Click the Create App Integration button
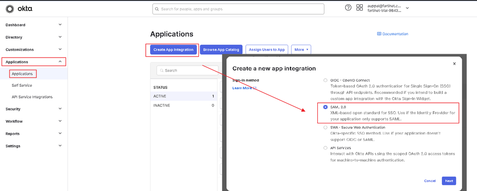This screenshot has height=191, width=477. pos(173,50)
